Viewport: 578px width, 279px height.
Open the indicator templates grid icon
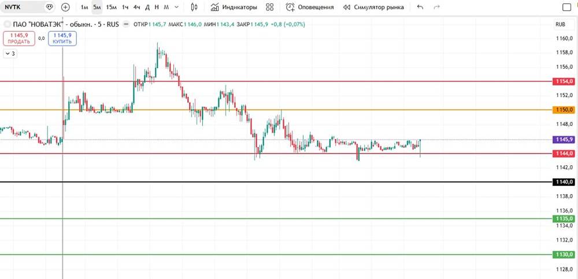tap(270, 7)
